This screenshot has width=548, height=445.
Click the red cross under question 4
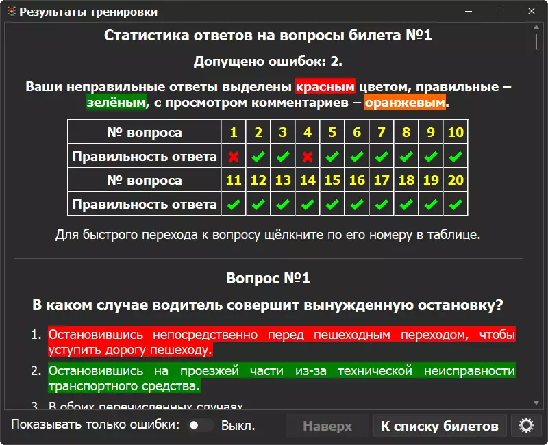point(308,157)
